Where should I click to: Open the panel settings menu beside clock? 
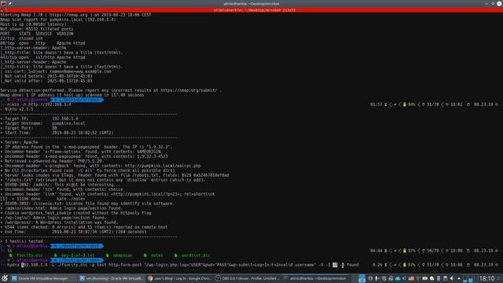499,278
